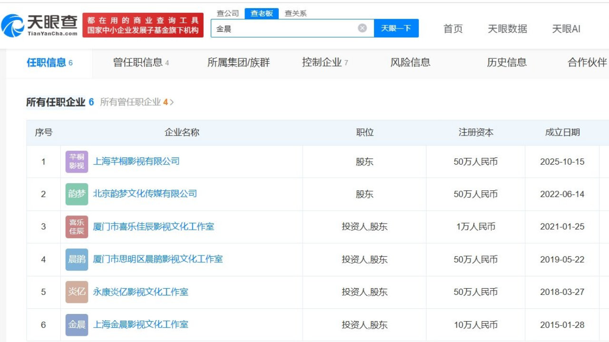The width and height of the screenshot is (609, 342).
Task: Switch to 曾任职信息 tab
Action: [x=141, y=62]
